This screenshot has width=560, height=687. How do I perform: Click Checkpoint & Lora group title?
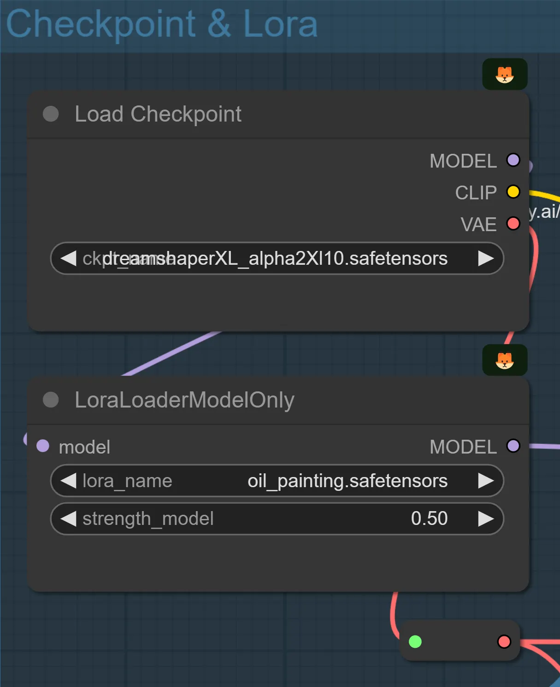click(162, 24)
